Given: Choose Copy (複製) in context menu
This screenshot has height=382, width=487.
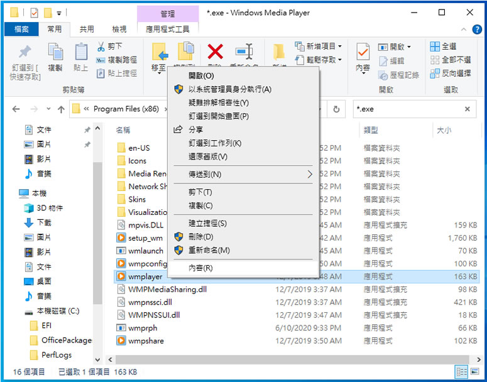Looking at the screenshot, I should pos(243,205).
